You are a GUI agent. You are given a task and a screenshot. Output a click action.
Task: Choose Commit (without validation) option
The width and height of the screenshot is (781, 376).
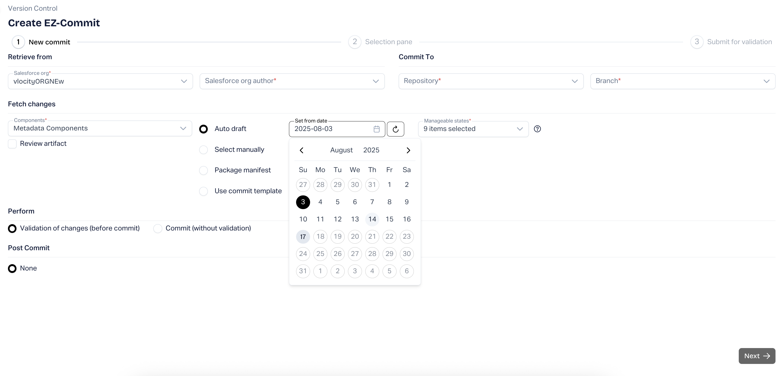[x=158, y=229]
